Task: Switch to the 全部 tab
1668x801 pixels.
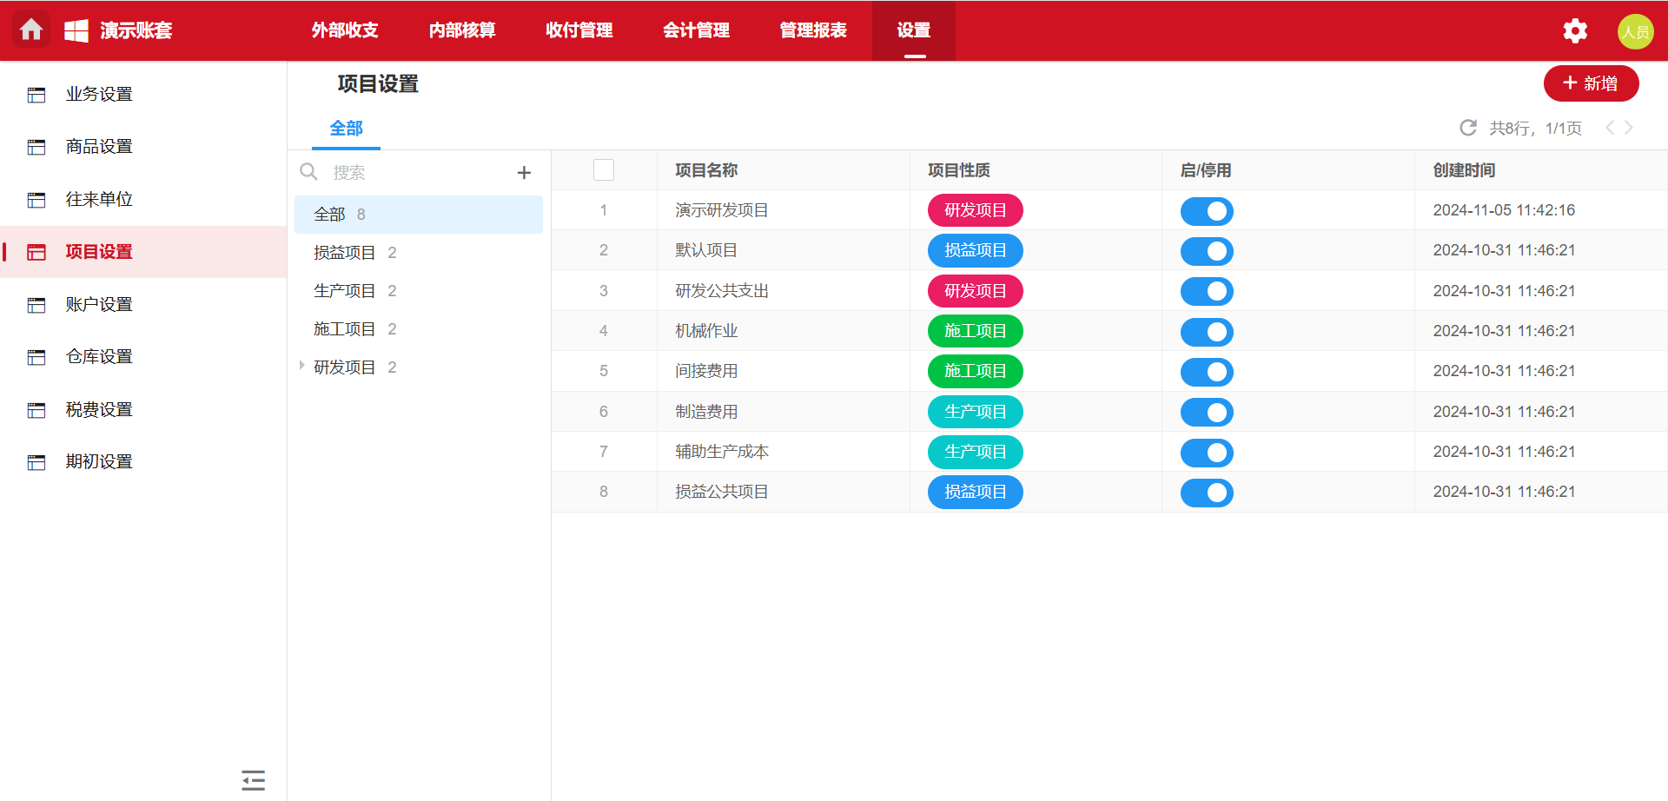Action: point(346,129)
